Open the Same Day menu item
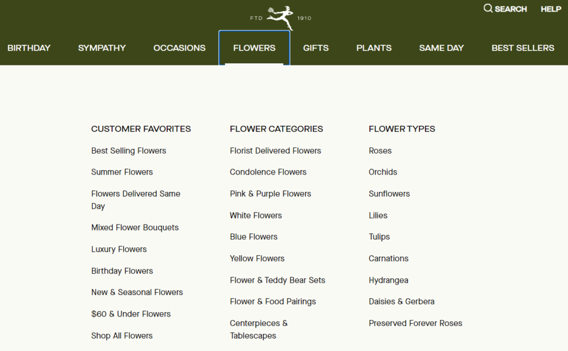This screenshot has height=351, width=568. pos(442,48)
